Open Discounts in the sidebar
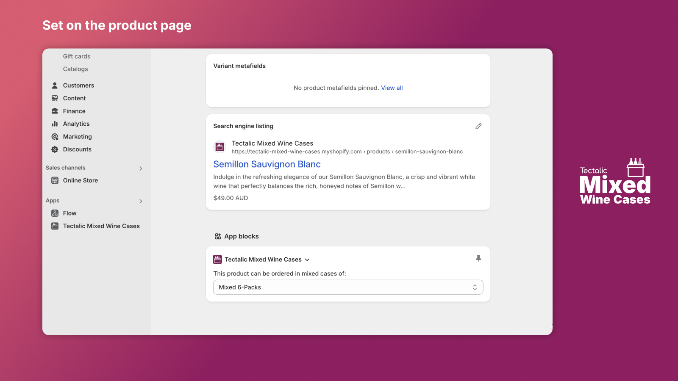The height and width of the screenshot is (381, 678). coord(77,149)
